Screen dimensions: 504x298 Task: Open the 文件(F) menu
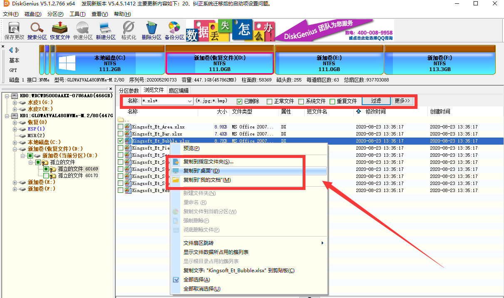point(11,14)
